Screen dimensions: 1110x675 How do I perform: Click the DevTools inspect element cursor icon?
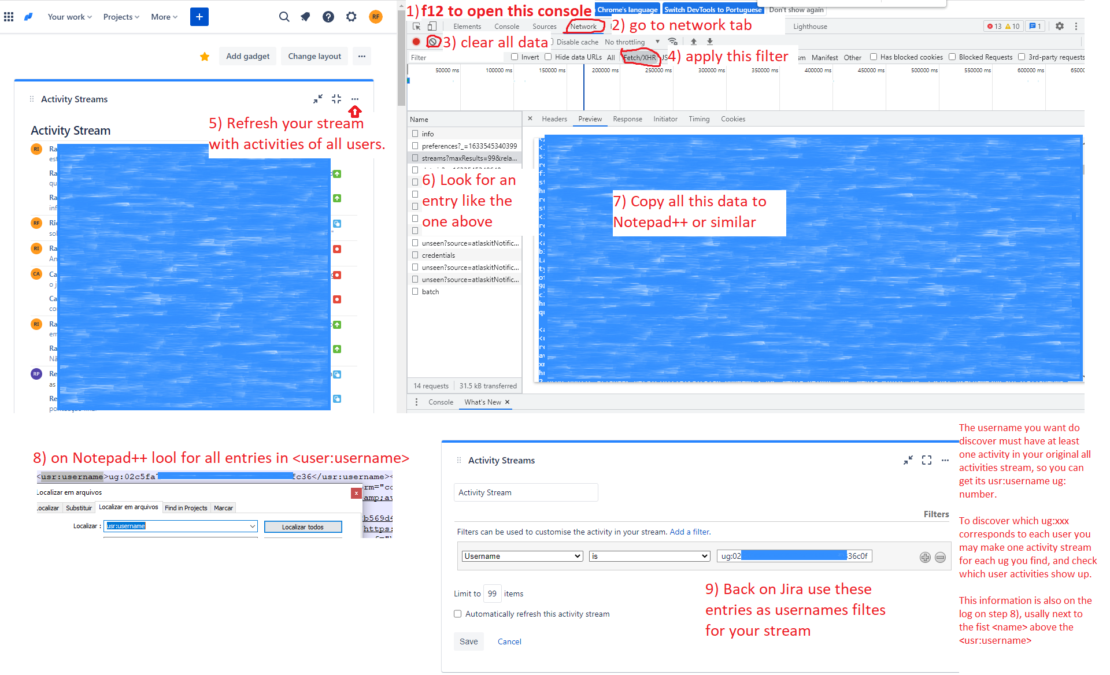(x=416, y=26)
